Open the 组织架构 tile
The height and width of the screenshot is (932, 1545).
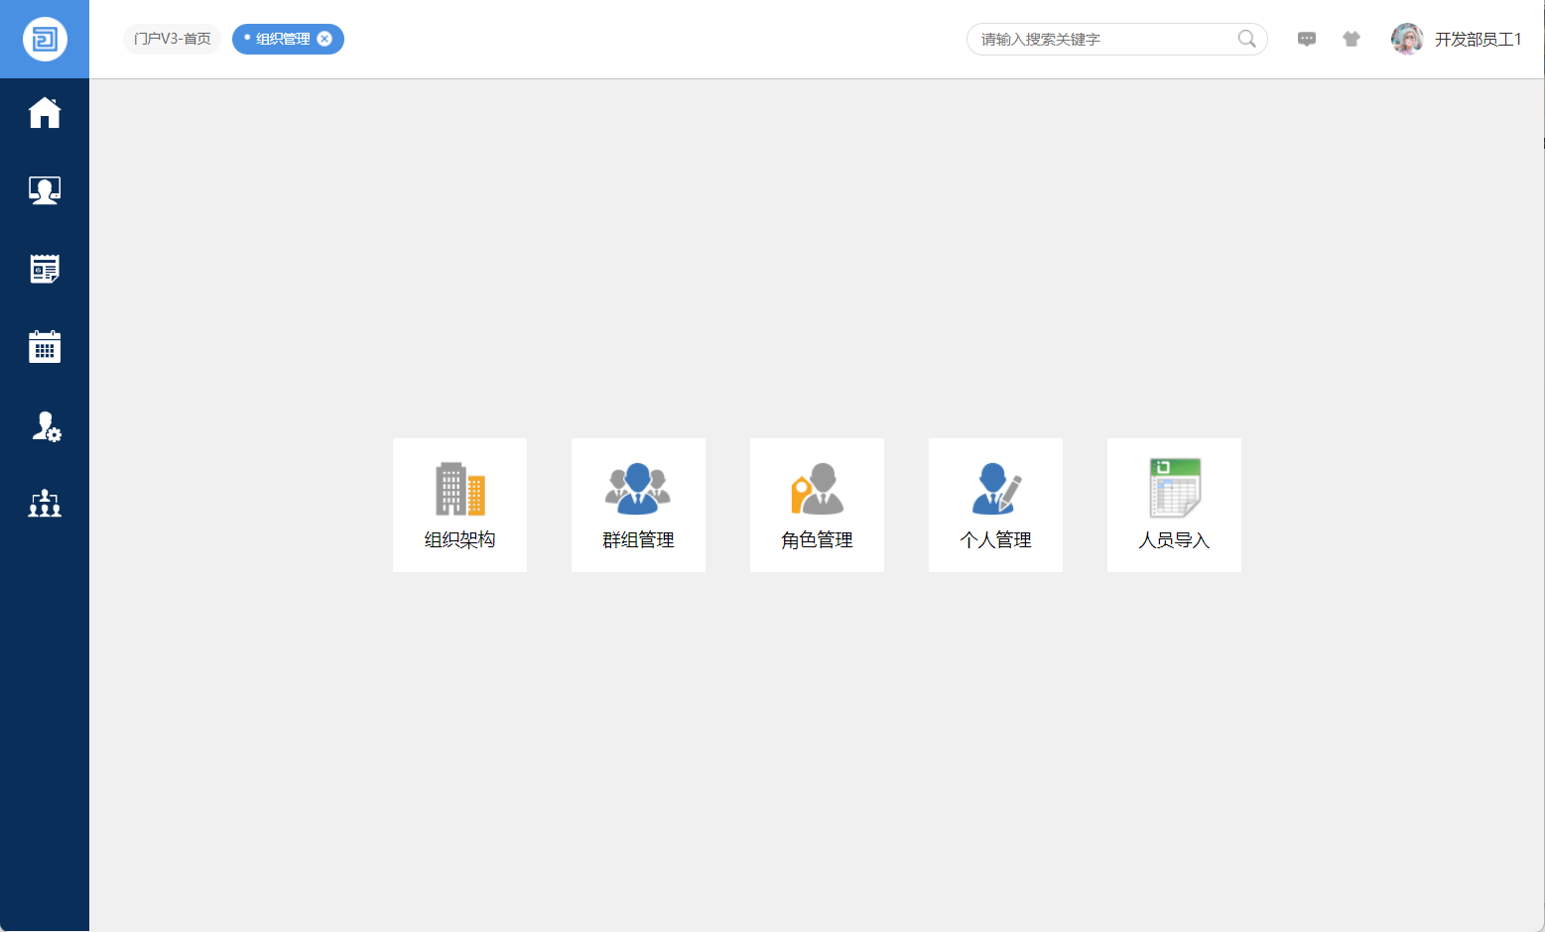click(459, 505)
